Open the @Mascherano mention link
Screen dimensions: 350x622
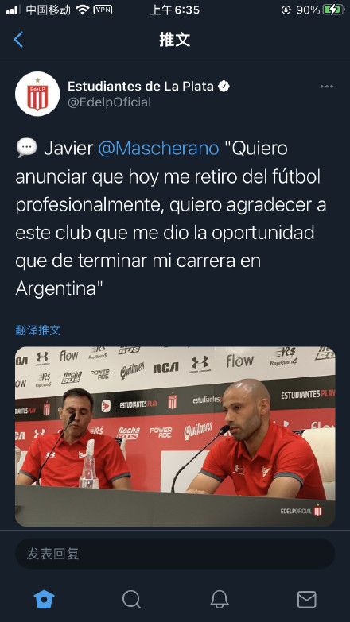click(158, 149)
